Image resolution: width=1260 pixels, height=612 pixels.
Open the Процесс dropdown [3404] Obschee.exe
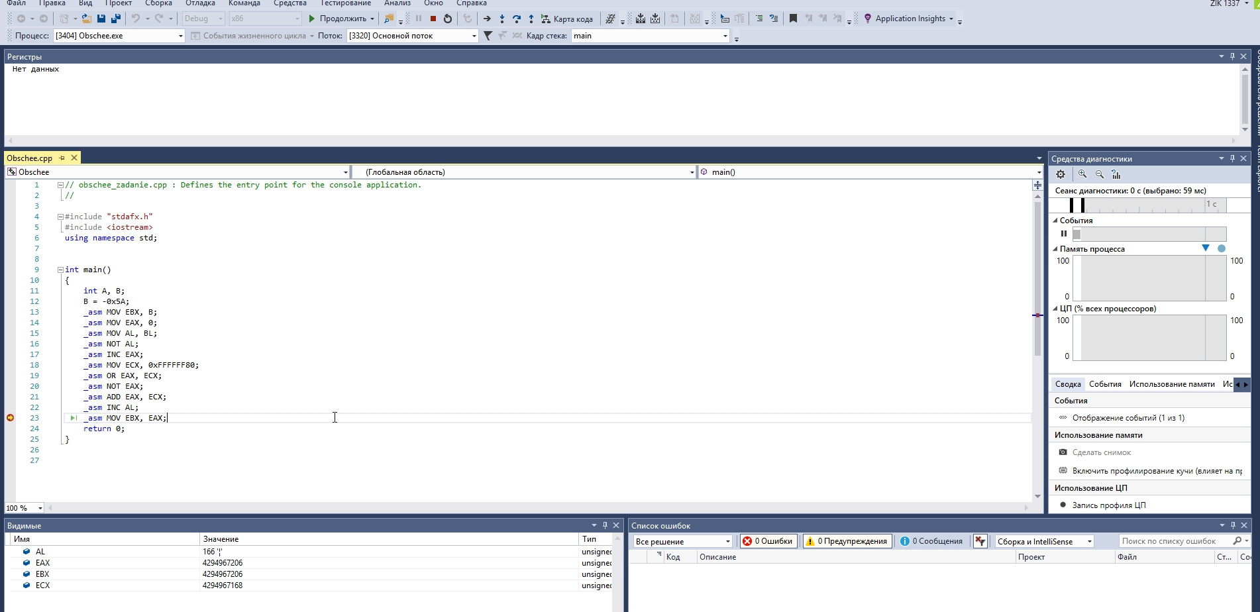[119, 36]
